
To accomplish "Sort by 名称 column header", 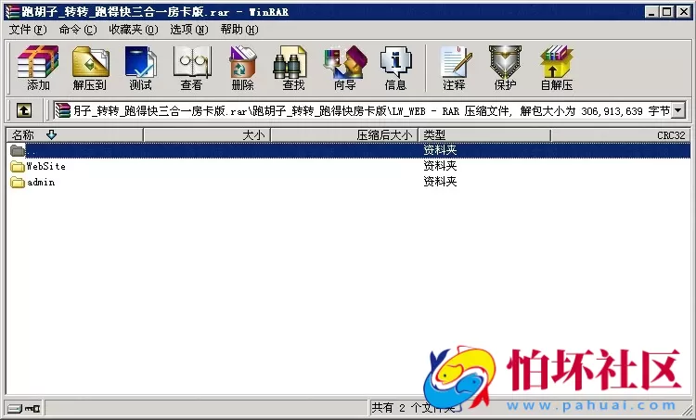I will 74,134.
